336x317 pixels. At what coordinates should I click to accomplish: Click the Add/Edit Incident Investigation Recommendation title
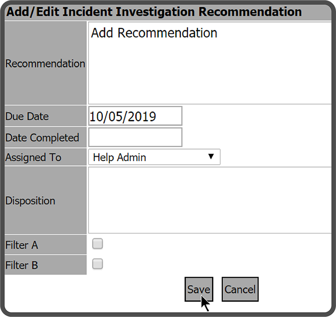point(154,12)
